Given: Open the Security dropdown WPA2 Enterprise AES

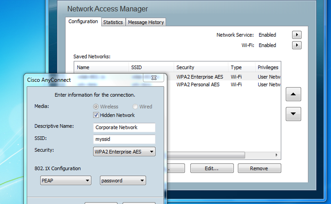Looking at the screenshot, I should [124, 152].
